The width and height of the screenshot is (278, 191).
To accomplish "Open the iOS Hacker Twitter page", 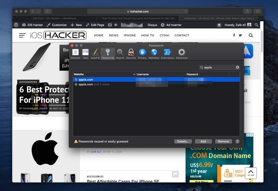I will (240, 35).
